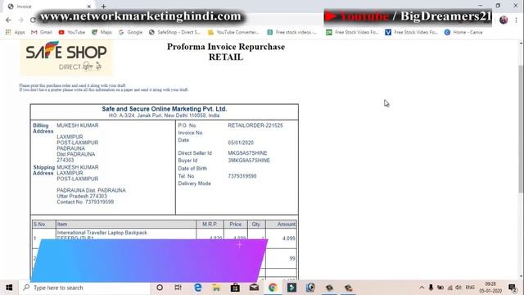524x295 pixels.
Task: Open the SafeShop - Direct S... bookmark
Action: coord(174,32)
